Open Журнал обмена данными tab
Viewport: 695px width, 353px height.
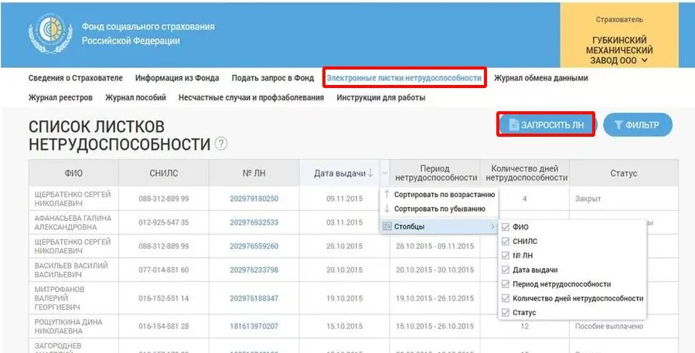tap(540, 78)
